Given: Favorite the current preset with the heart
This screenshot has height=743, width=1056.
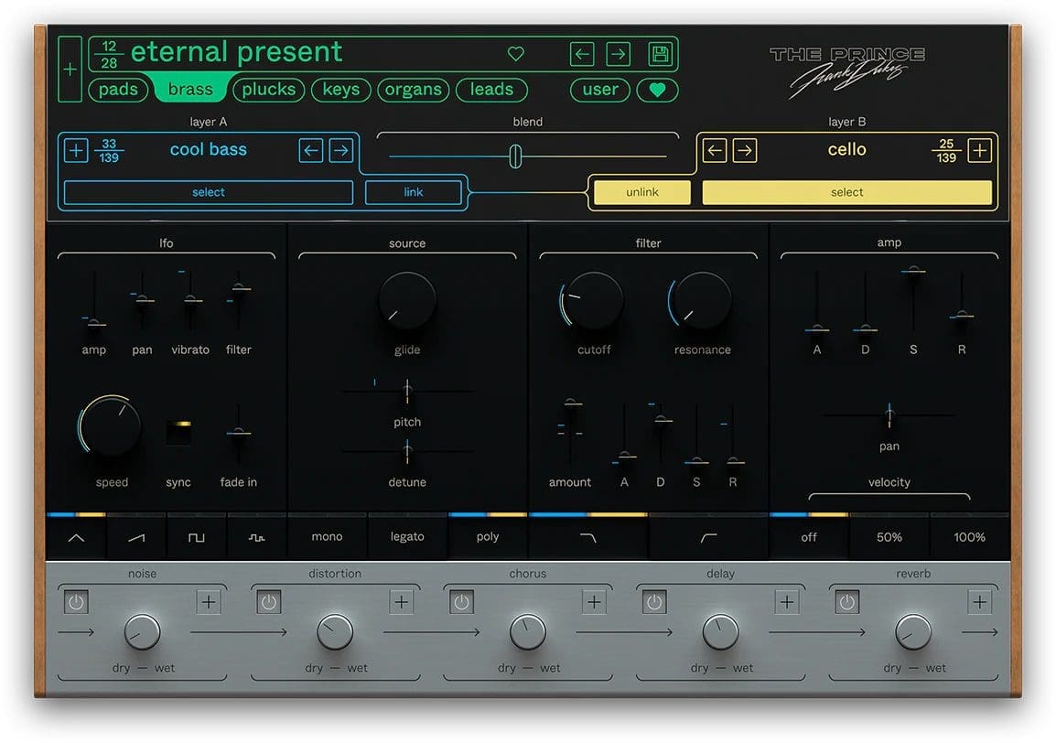Looking at the screenshot, I should point(515,53).
